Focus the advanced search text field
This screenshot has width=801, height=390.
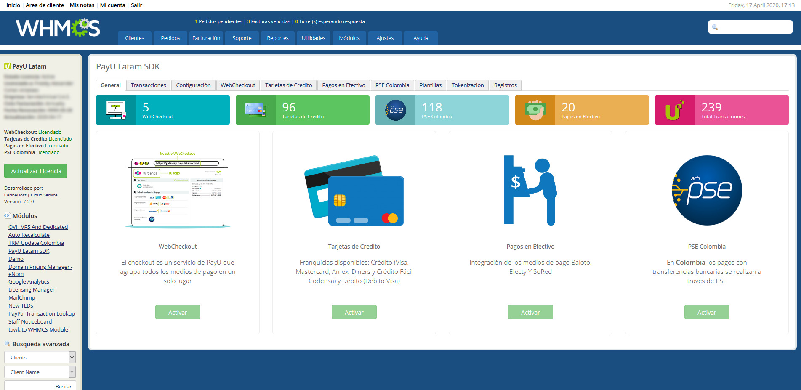pyautogui.click(x=28, y=386)
